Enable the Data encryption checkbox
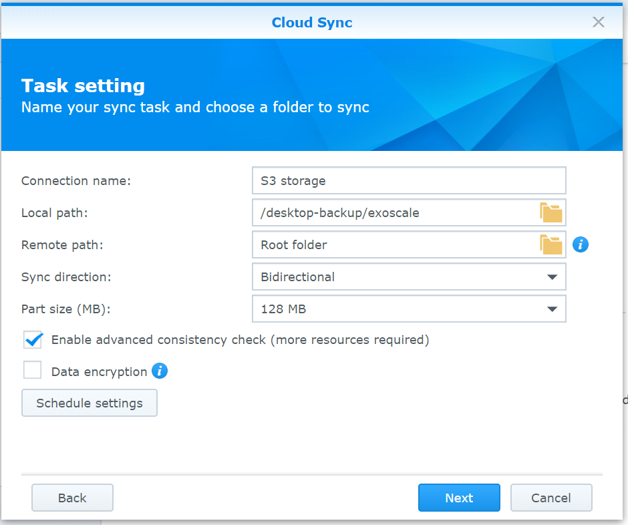Screen dimensions: 628x525 (33, 371)
